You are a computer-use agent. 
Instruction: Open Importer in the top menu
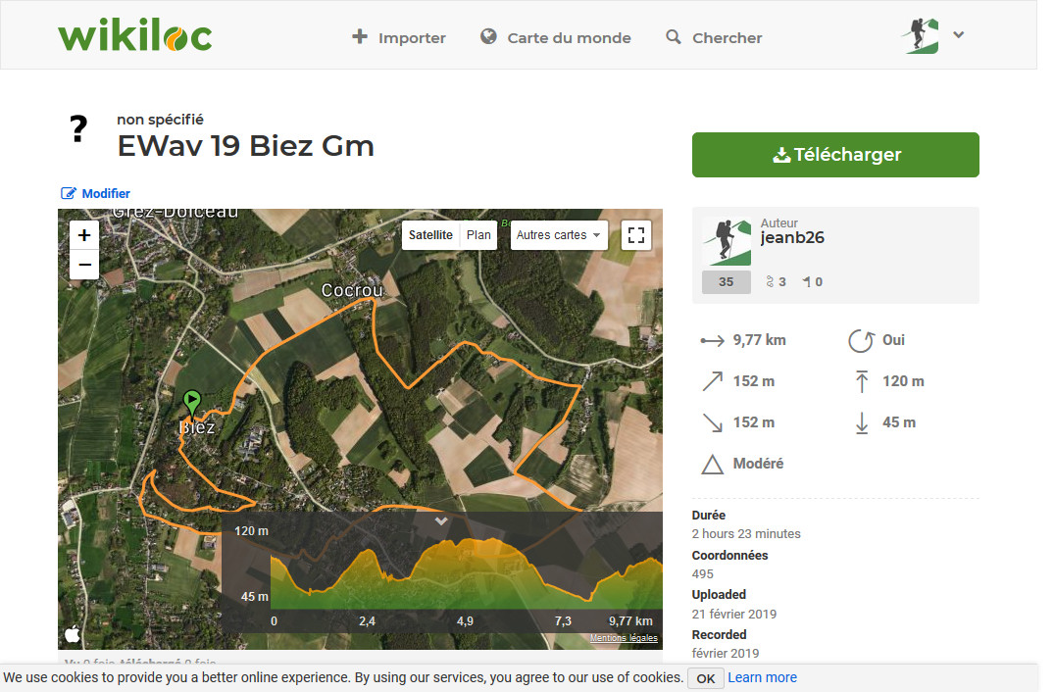tap(399, 37)
